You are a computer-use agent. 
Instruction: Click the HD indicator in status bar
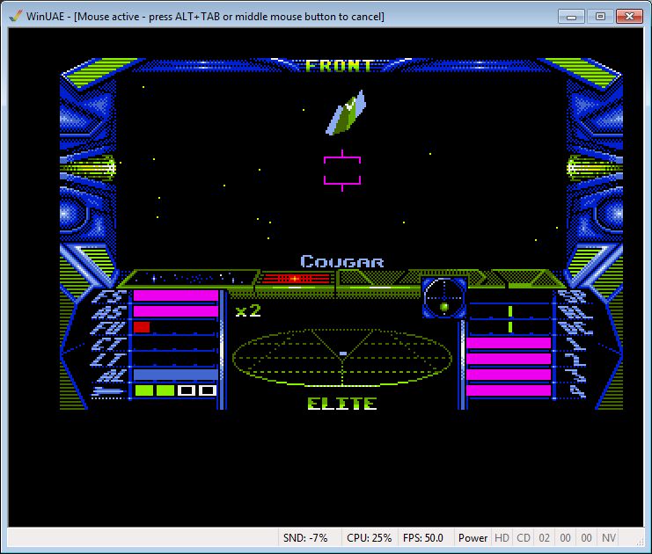(502, 538)
